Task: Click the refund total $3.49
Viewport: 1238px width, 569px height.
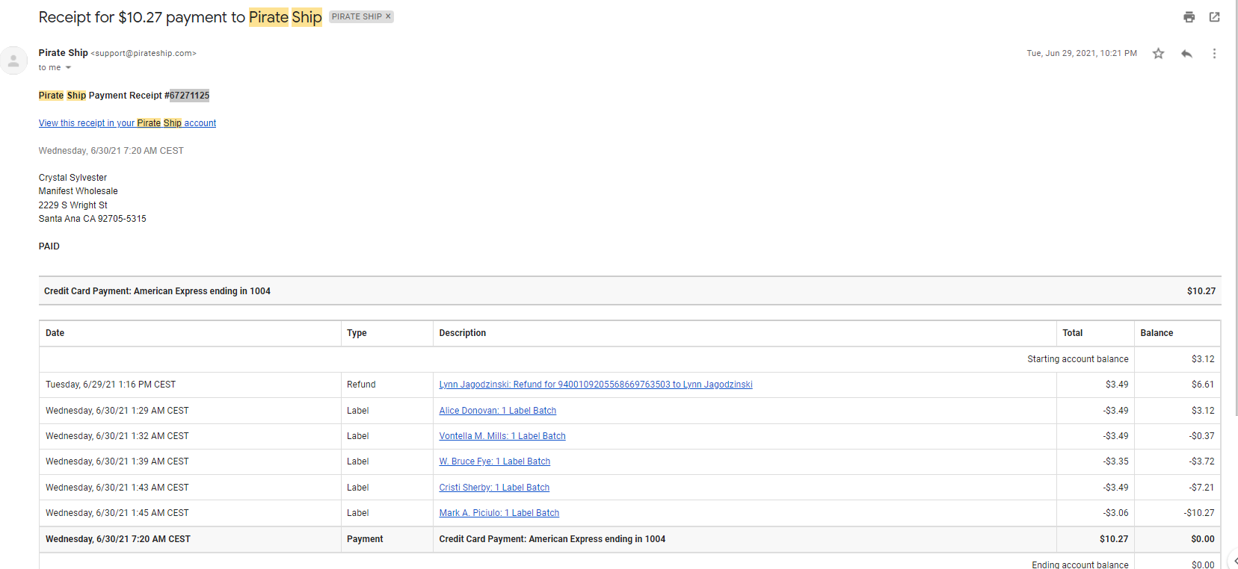Action: click(1117, 385)
